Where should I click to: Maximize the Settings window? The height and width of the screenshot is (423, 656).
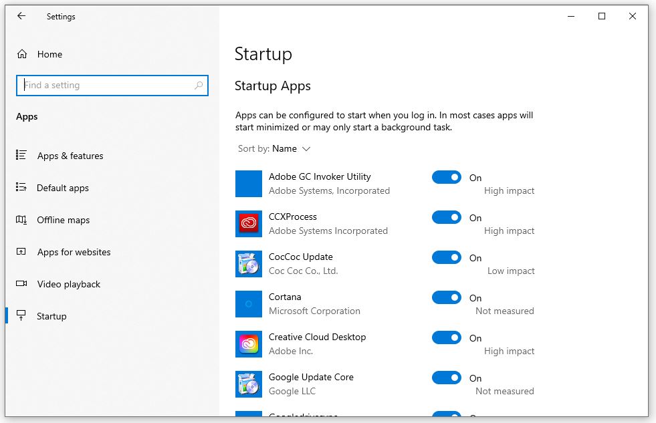point(602,16)
